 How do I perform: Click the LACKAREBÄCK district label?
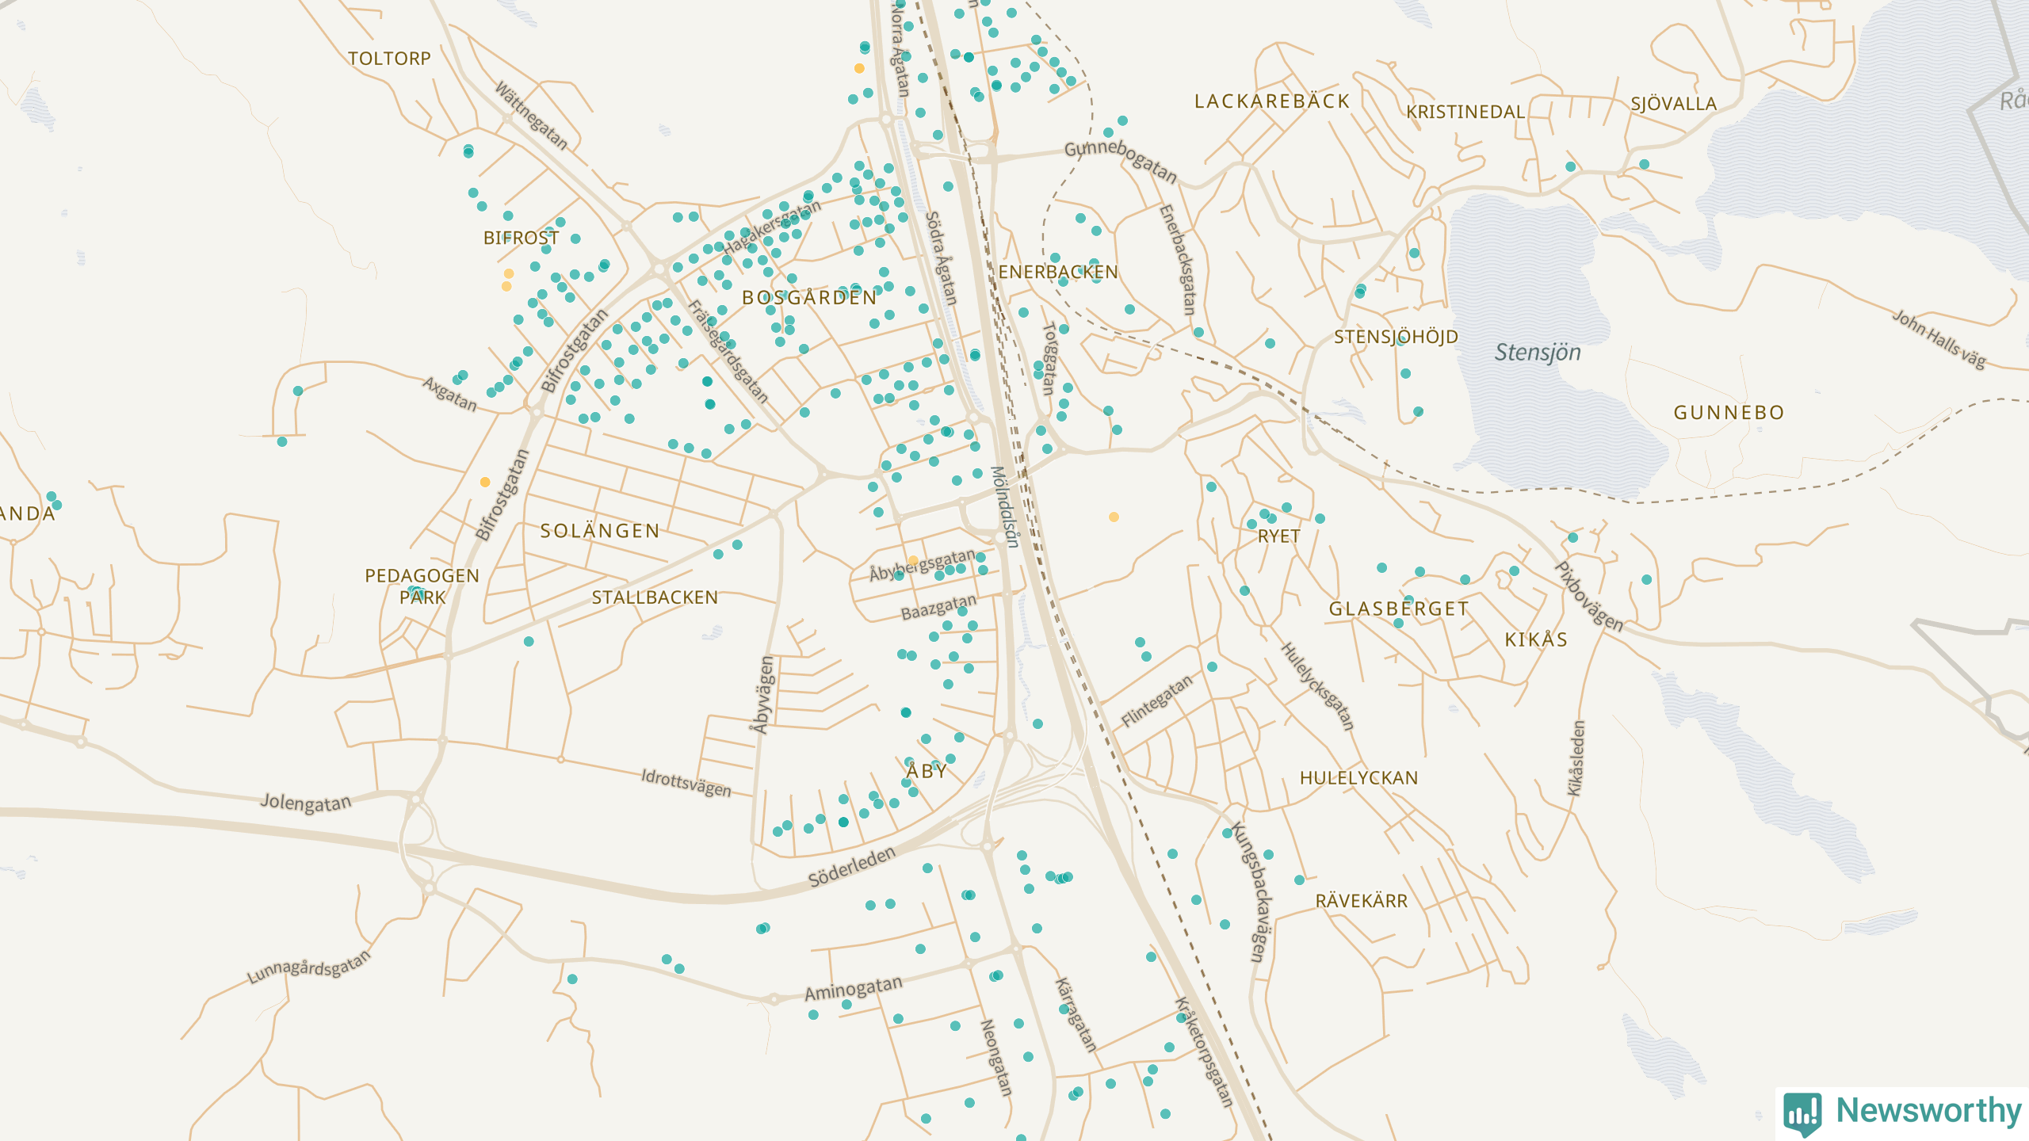click(1272, 101)
